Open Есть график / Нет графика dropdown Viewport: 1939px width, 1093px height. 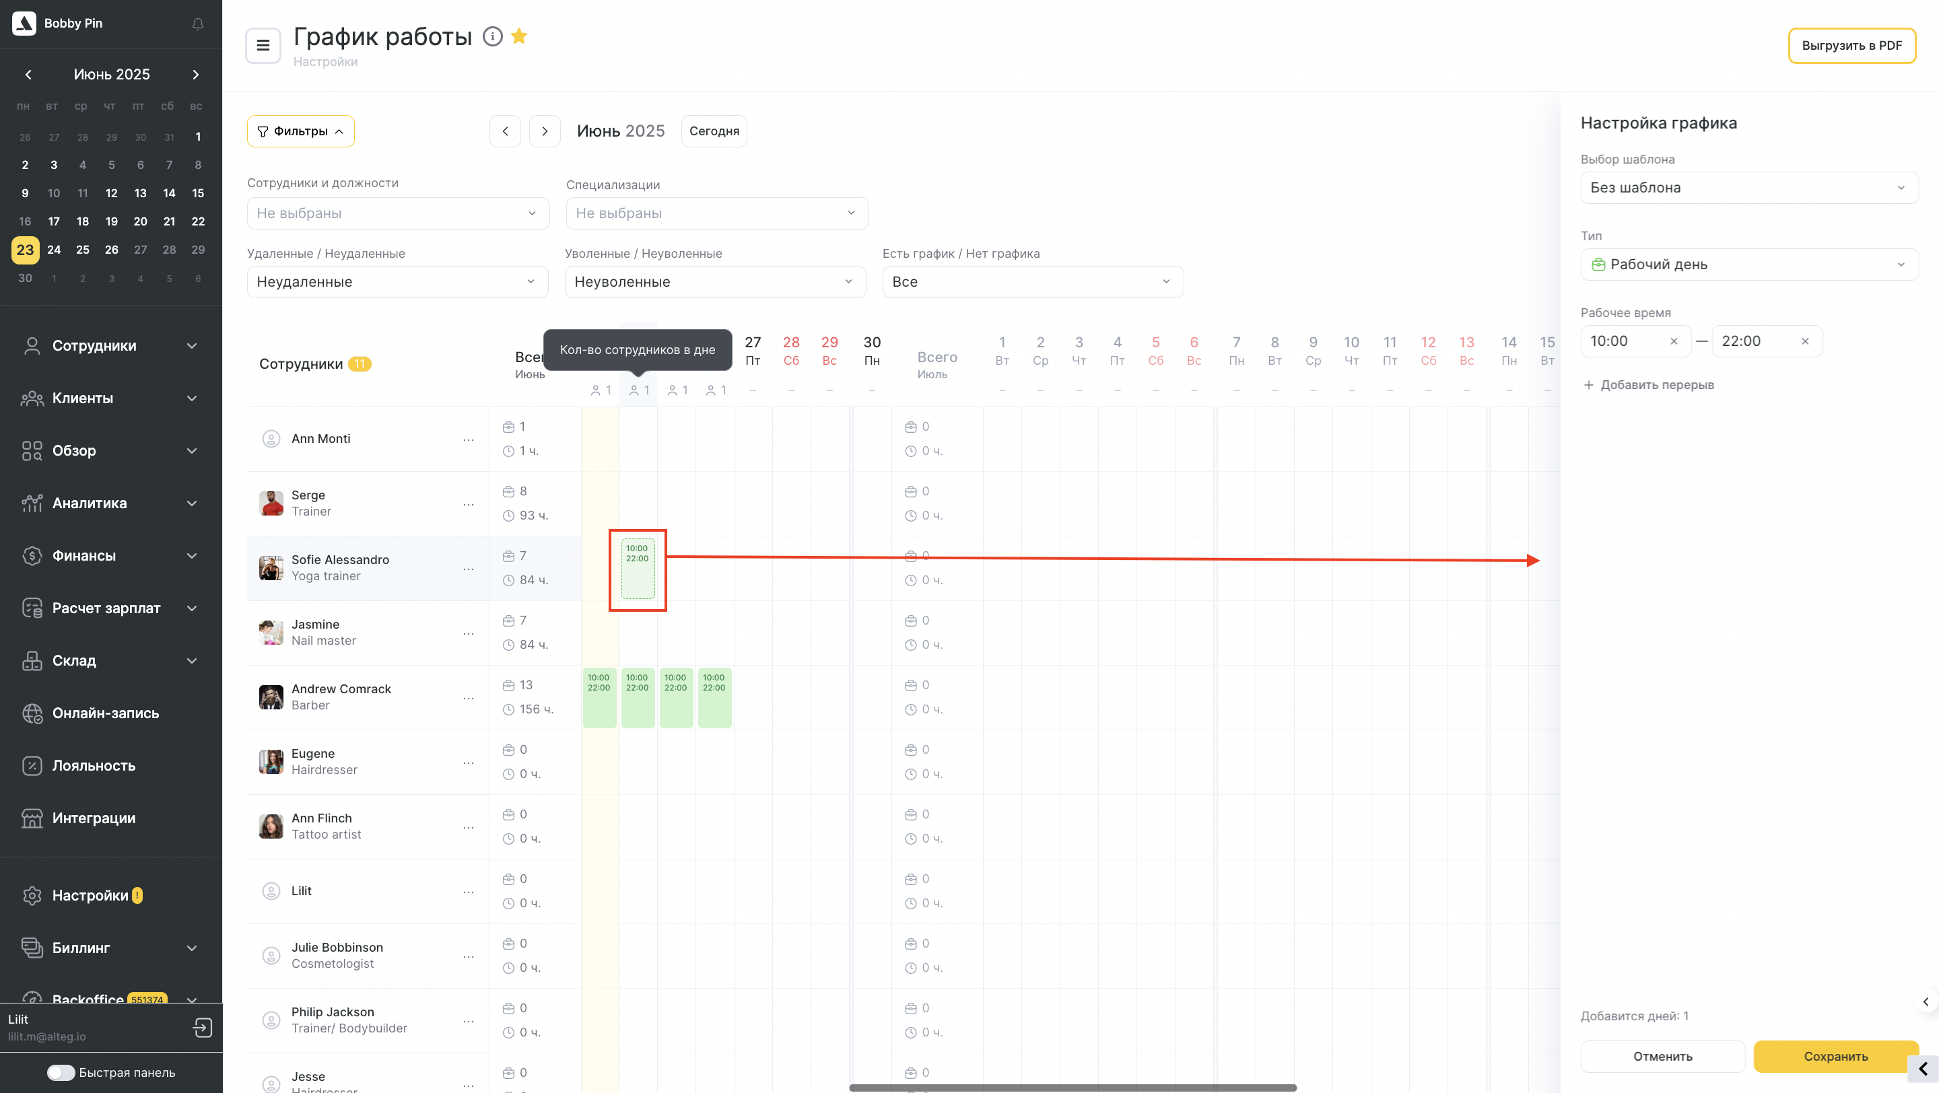[x=1033, y=282]
